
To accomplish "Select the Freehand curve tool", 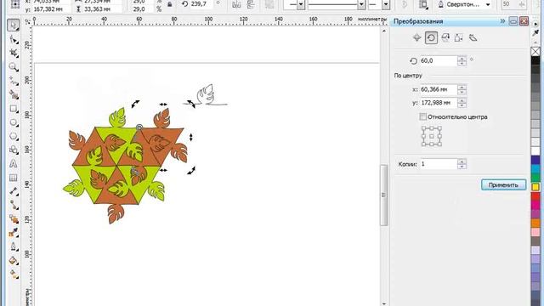I will coord(14,81).
